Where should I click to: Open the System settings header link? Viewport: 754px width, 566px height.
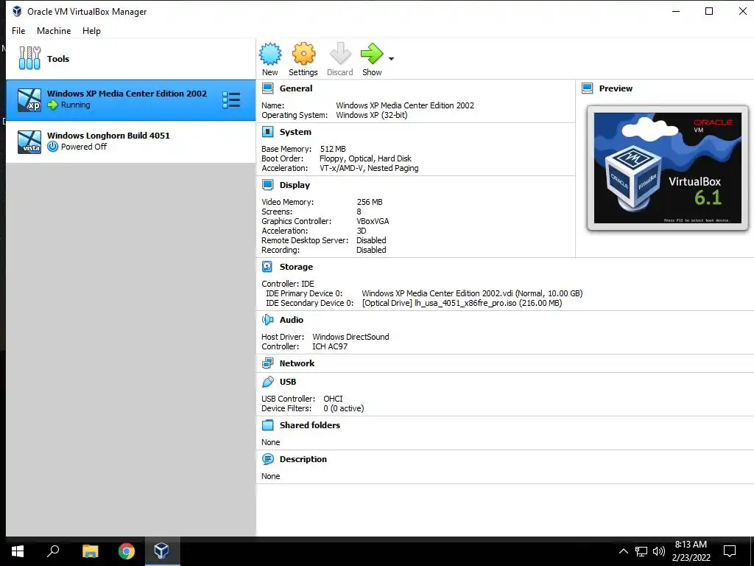click(x=295, y=132)
